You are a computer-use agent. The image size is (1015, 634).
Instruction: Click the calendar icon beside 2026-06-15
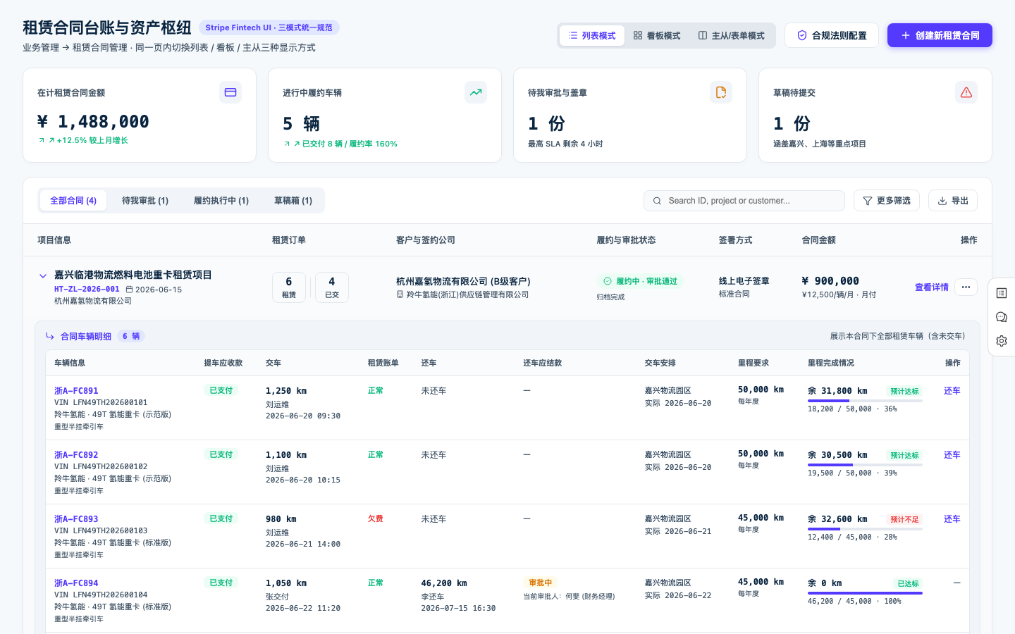point(129,290)
